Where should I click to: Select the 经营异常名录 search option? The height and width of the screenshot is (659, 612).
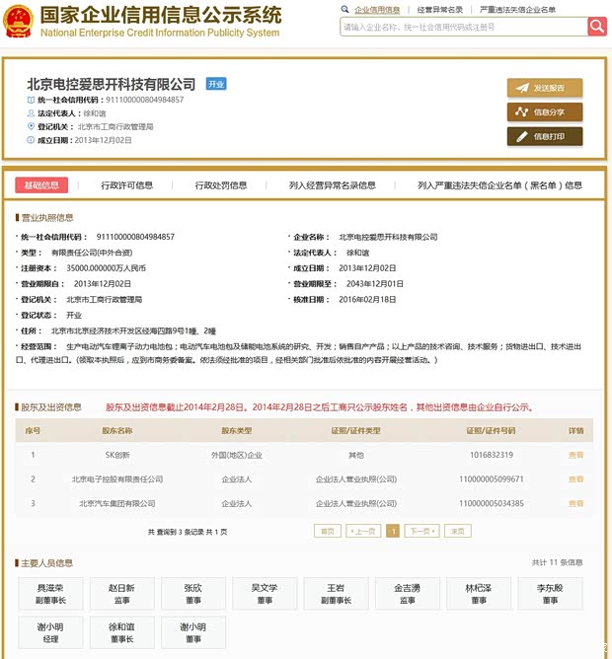click(x=440, y=9)
